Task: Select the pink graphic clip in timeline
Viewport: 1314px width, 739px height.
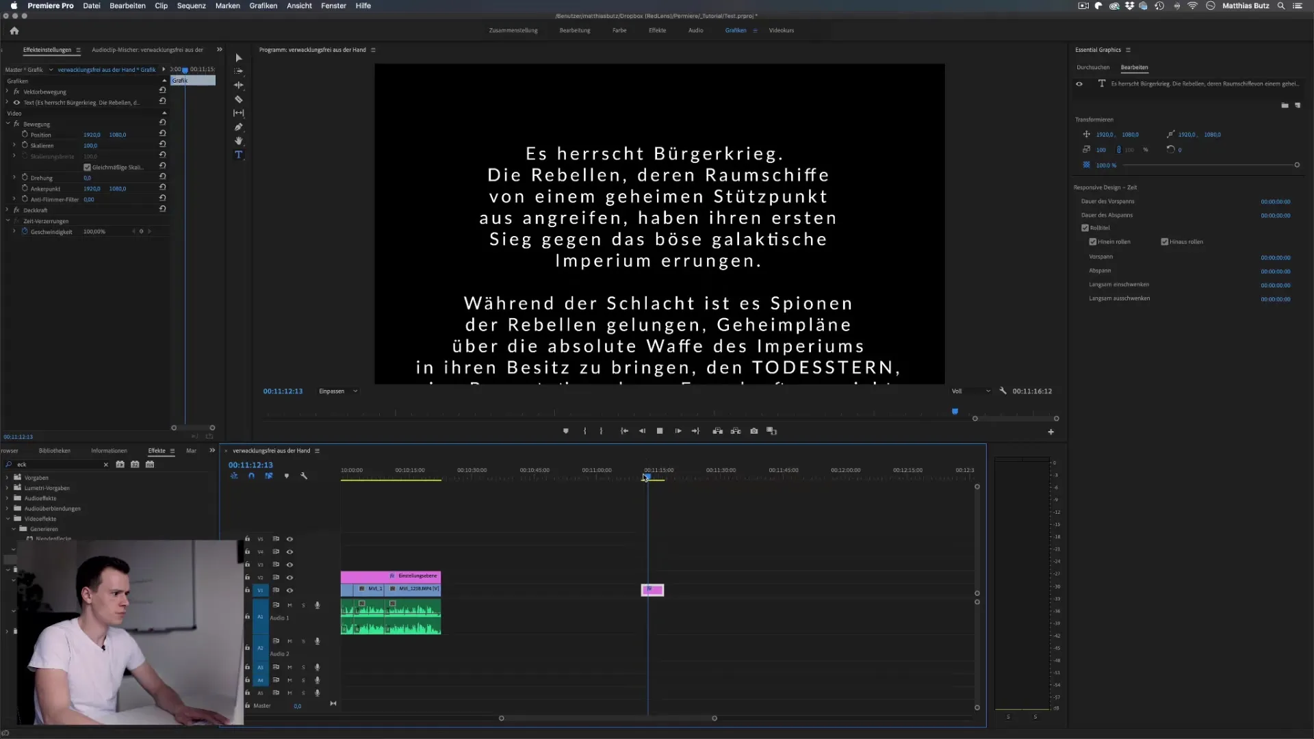Action: (652, 590)
